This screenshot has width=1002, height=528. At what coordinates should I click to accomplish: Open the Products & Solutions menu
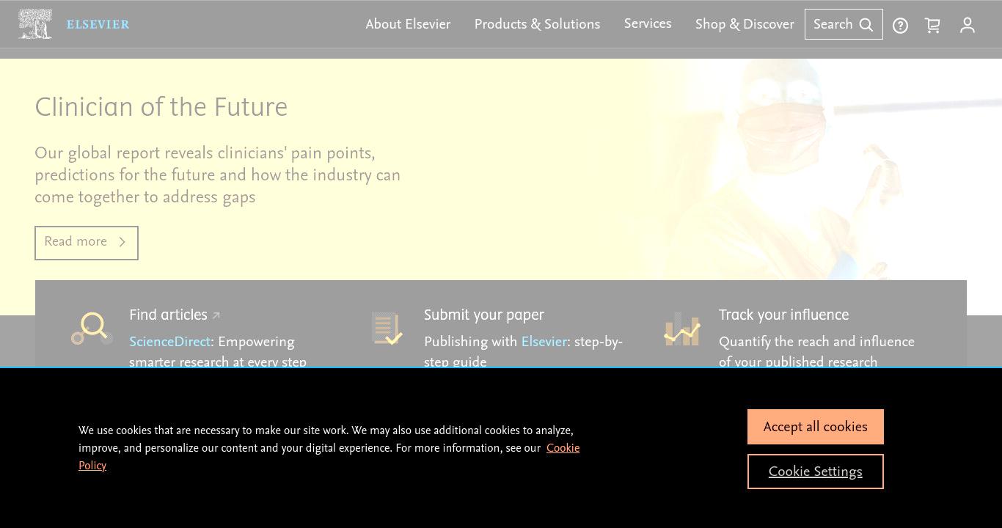click(537, 24)
